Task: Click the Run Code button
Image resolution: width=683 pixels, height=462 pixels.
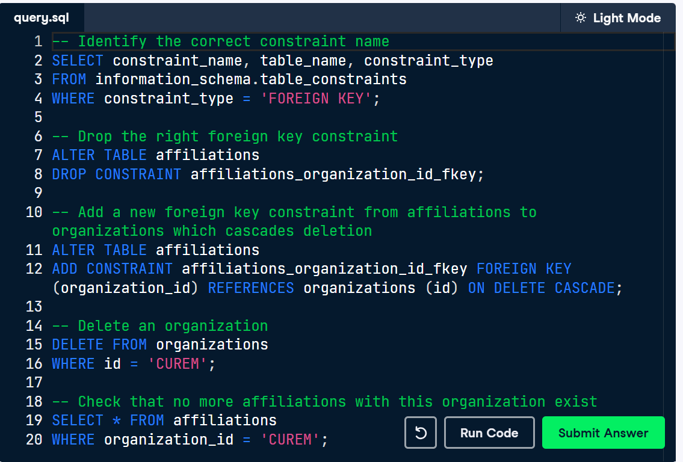Action: click(x=489, y=433)
